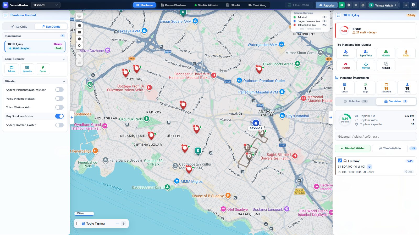This screenshot has width=419, height=235.
Task: Open the SEXN-01 dropdown in header
Action: (46, 5)
